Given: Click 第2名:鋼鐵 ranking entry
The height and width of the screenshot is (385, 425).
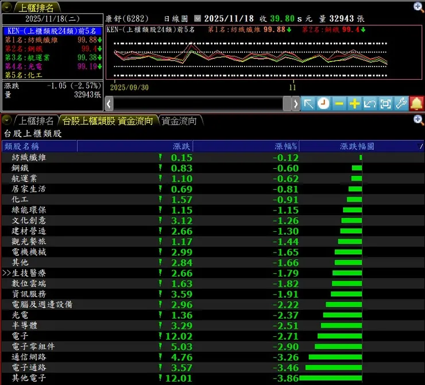Looking at the screenshot, I should click(53, 49).
